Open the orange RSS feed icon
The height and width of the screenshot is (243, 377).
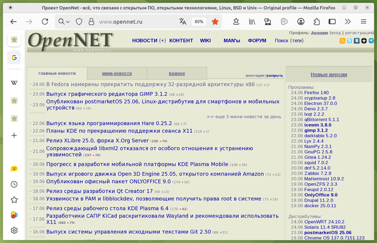[x=343, y=40]
